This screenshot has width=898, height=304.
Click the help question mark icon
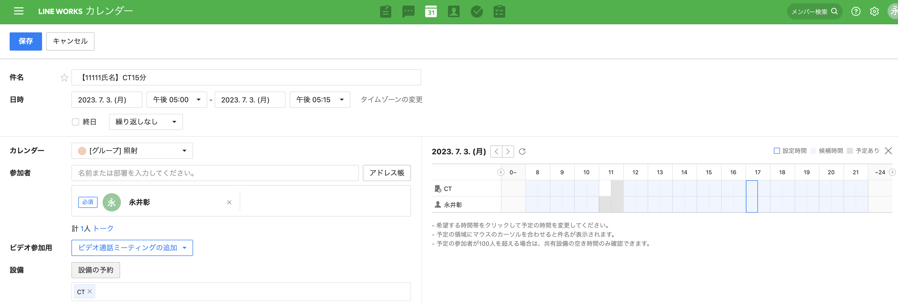click(x=855, y=11)
